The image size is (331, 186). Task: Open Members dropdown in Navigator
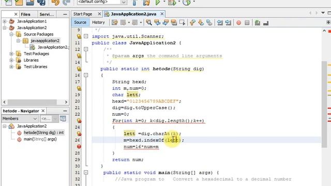(20, 118)
